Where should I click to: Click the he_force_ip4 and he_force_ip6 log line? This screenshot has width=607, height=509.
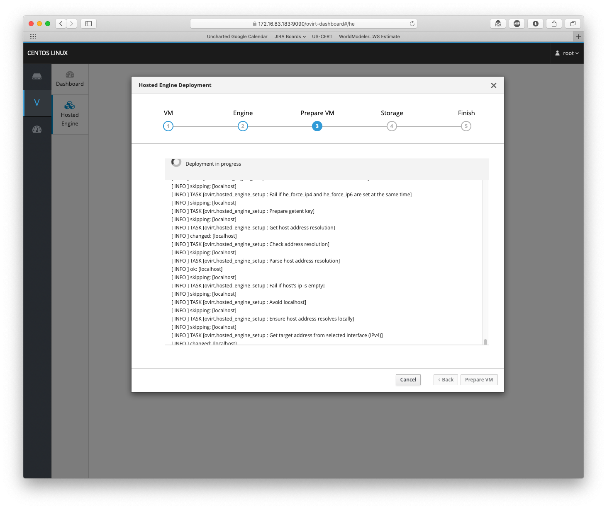(292, 195)
